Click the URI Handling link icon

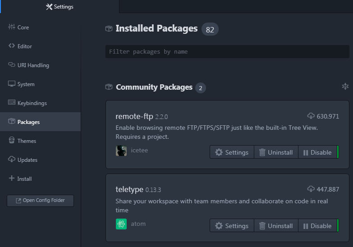pyautogui.click(x=11, y=64)
